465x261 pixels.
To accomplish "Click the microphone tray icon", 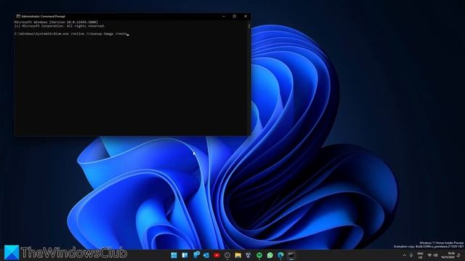I will point(411,255).
